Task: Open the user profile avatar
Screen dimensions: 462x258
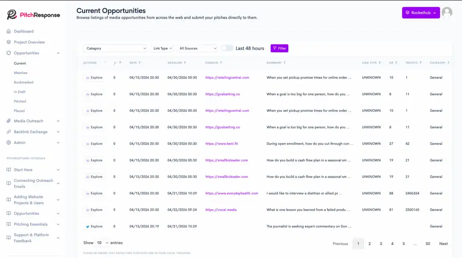Action: (x=447, y=12)
